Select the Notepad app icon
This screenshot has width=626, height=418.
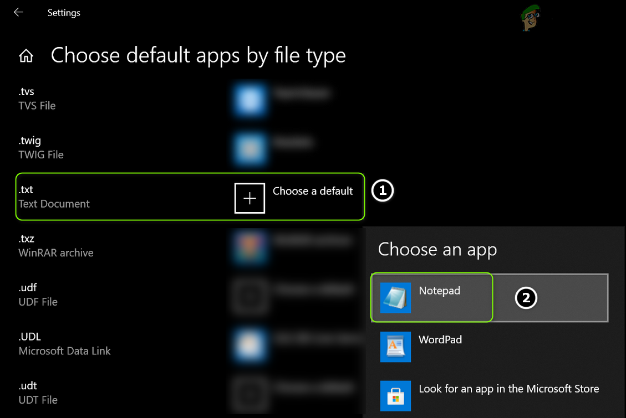(x=395, y=298)
